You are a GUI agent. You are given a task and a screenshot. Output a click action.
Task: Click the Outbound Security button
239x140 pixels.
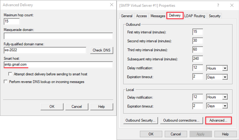tap(141, 120)
